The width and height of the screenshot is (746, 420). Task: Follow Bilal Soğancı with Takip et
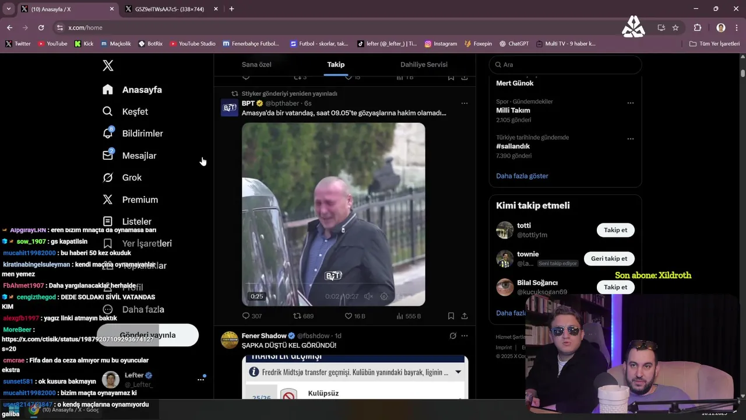click(x=615, y=287)
